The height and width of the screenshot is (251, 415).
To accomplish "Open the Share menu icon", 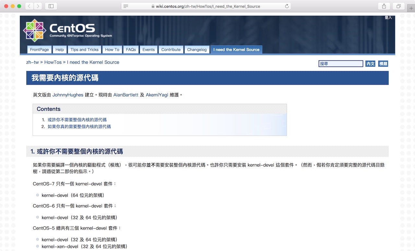I will pyautogui.click(x=384, y=6).
